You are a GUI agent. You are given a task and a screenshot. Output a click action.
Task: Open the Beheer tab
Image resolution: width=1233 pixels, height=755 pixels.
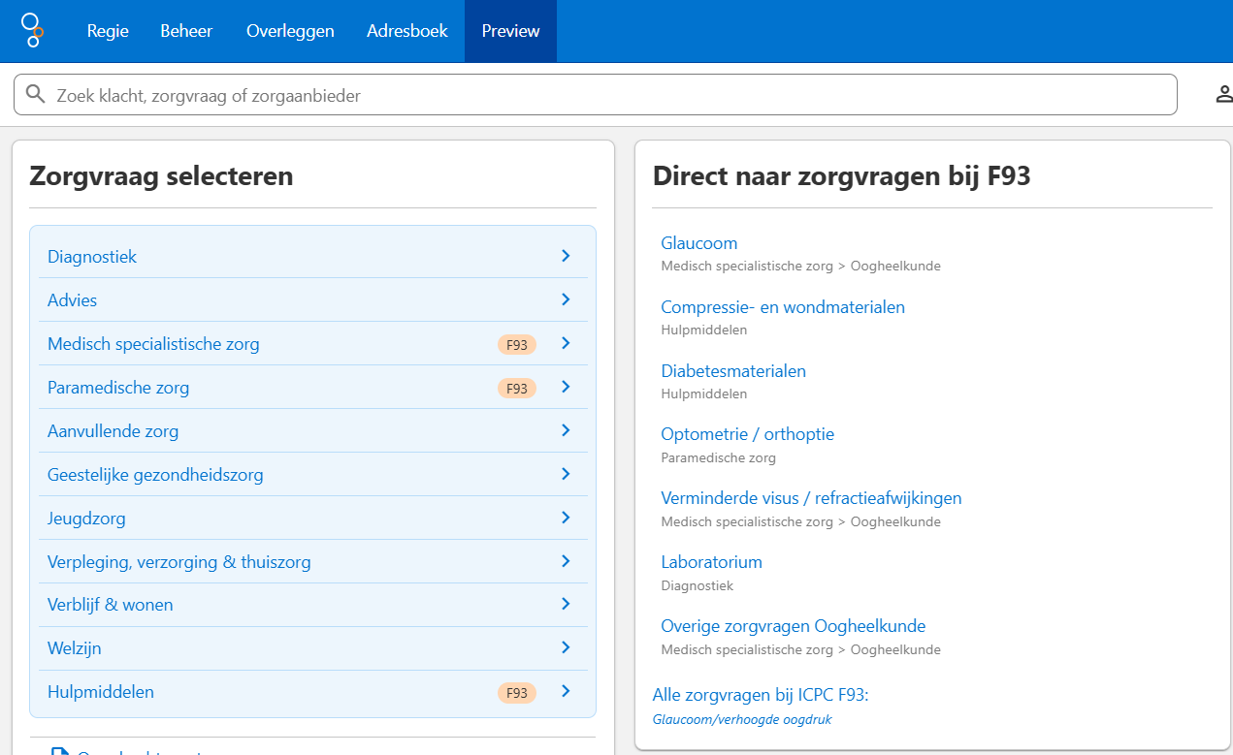(x=186, y=30)
